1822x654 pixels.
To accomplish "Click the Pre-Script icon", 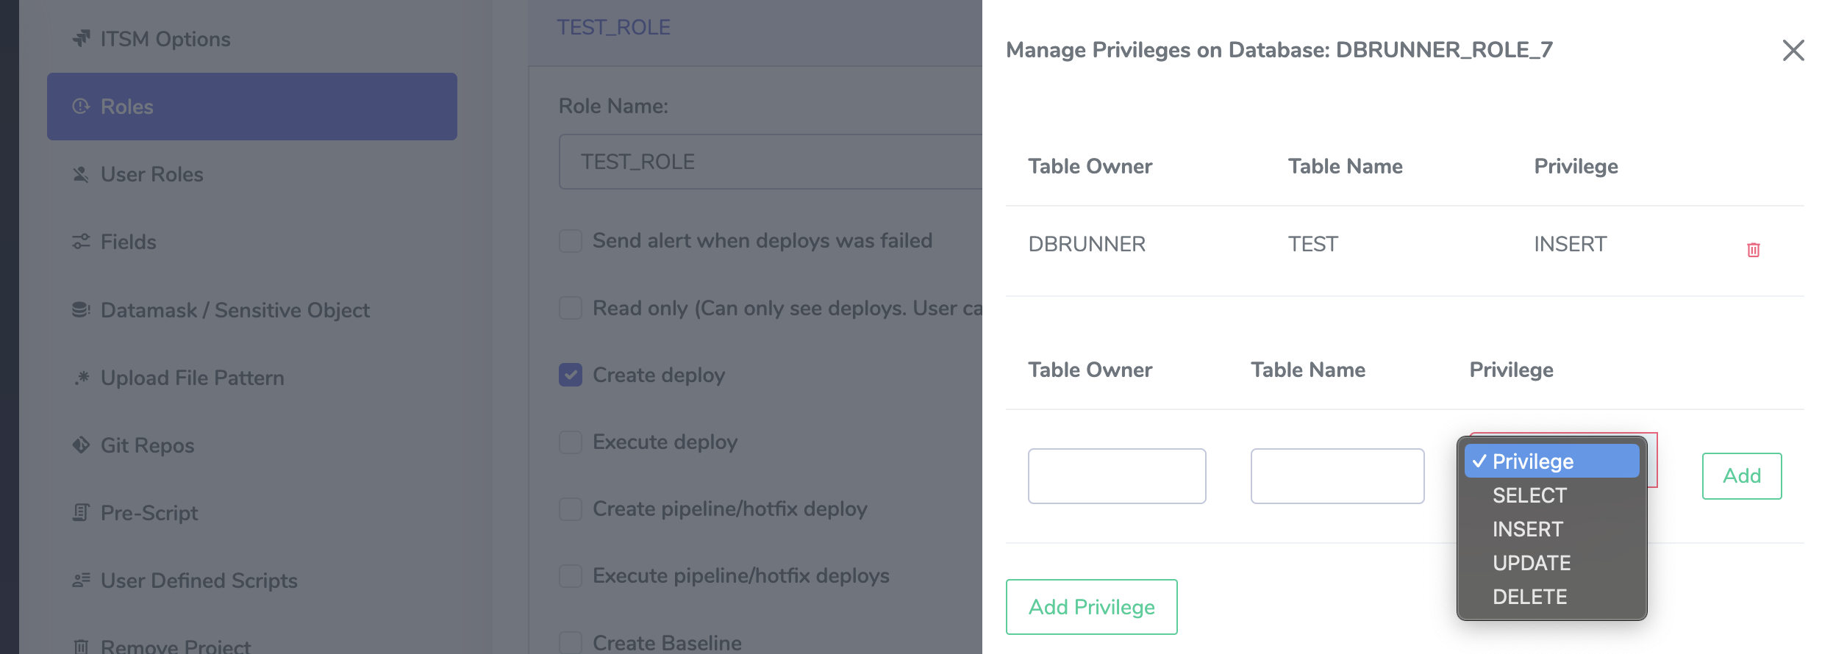I will 81,513.
